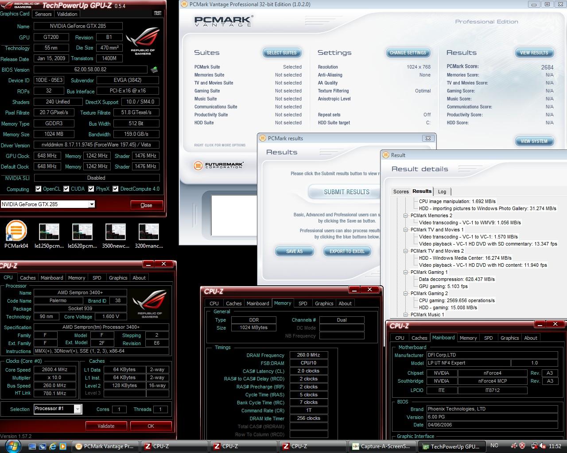Click the GPU-Z Name field NVIDIA GeForce GTX 285
The image size is (567, 453).
tap(78, 26)
